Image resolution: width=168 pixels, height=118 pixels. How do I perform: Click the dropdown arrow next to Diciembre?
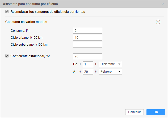click(x=119, y=64)
